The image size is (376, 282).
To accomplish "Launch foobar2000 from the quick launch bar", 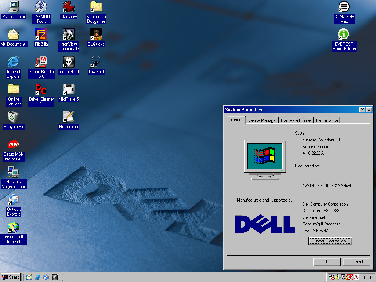I will point(55,277).
